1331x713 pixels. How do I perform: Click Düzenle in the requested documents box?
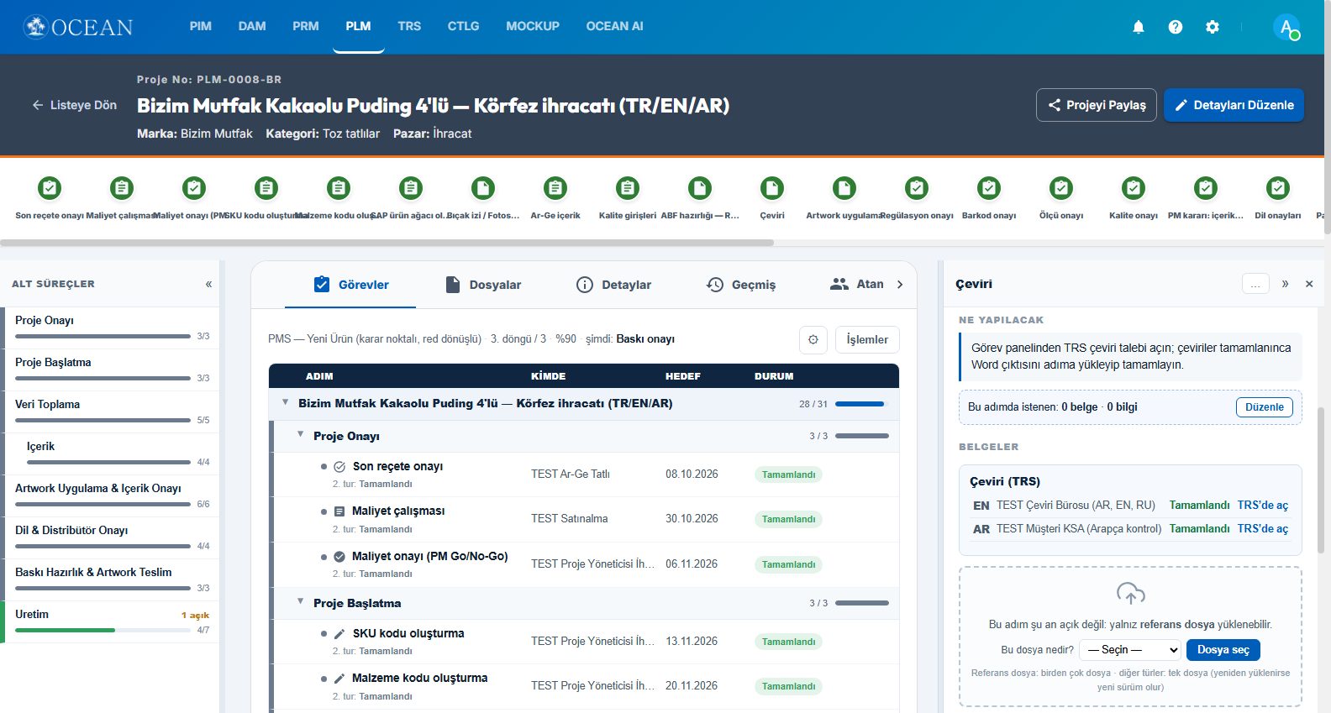tap(1265, 407)
